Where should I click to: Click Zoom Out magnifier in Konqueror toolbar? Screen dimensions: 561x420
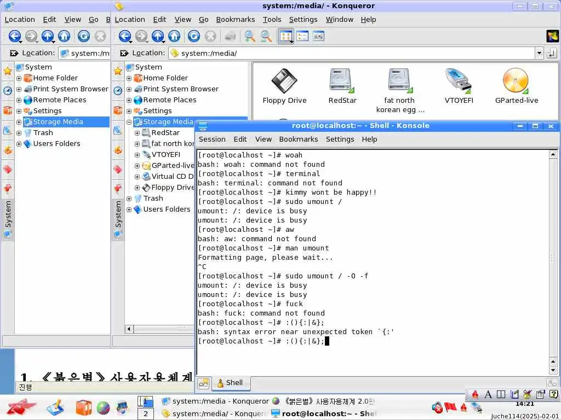[x=266, y=36]
